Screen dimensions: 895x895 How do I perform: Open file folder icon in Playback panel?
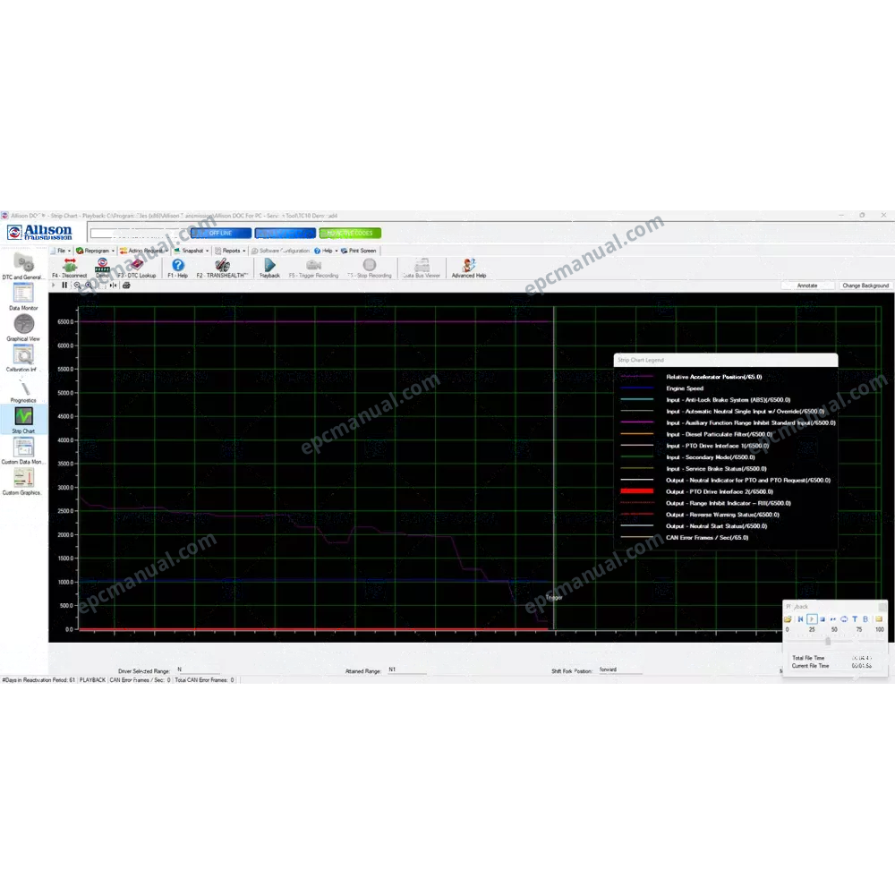(x=788, y=619)
